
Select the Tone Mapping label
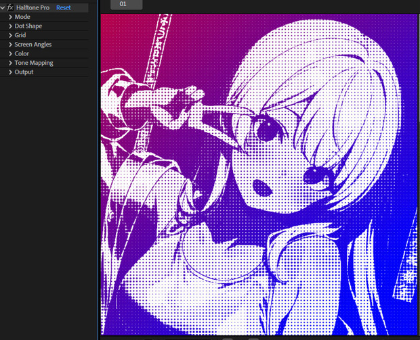point(34,63)
